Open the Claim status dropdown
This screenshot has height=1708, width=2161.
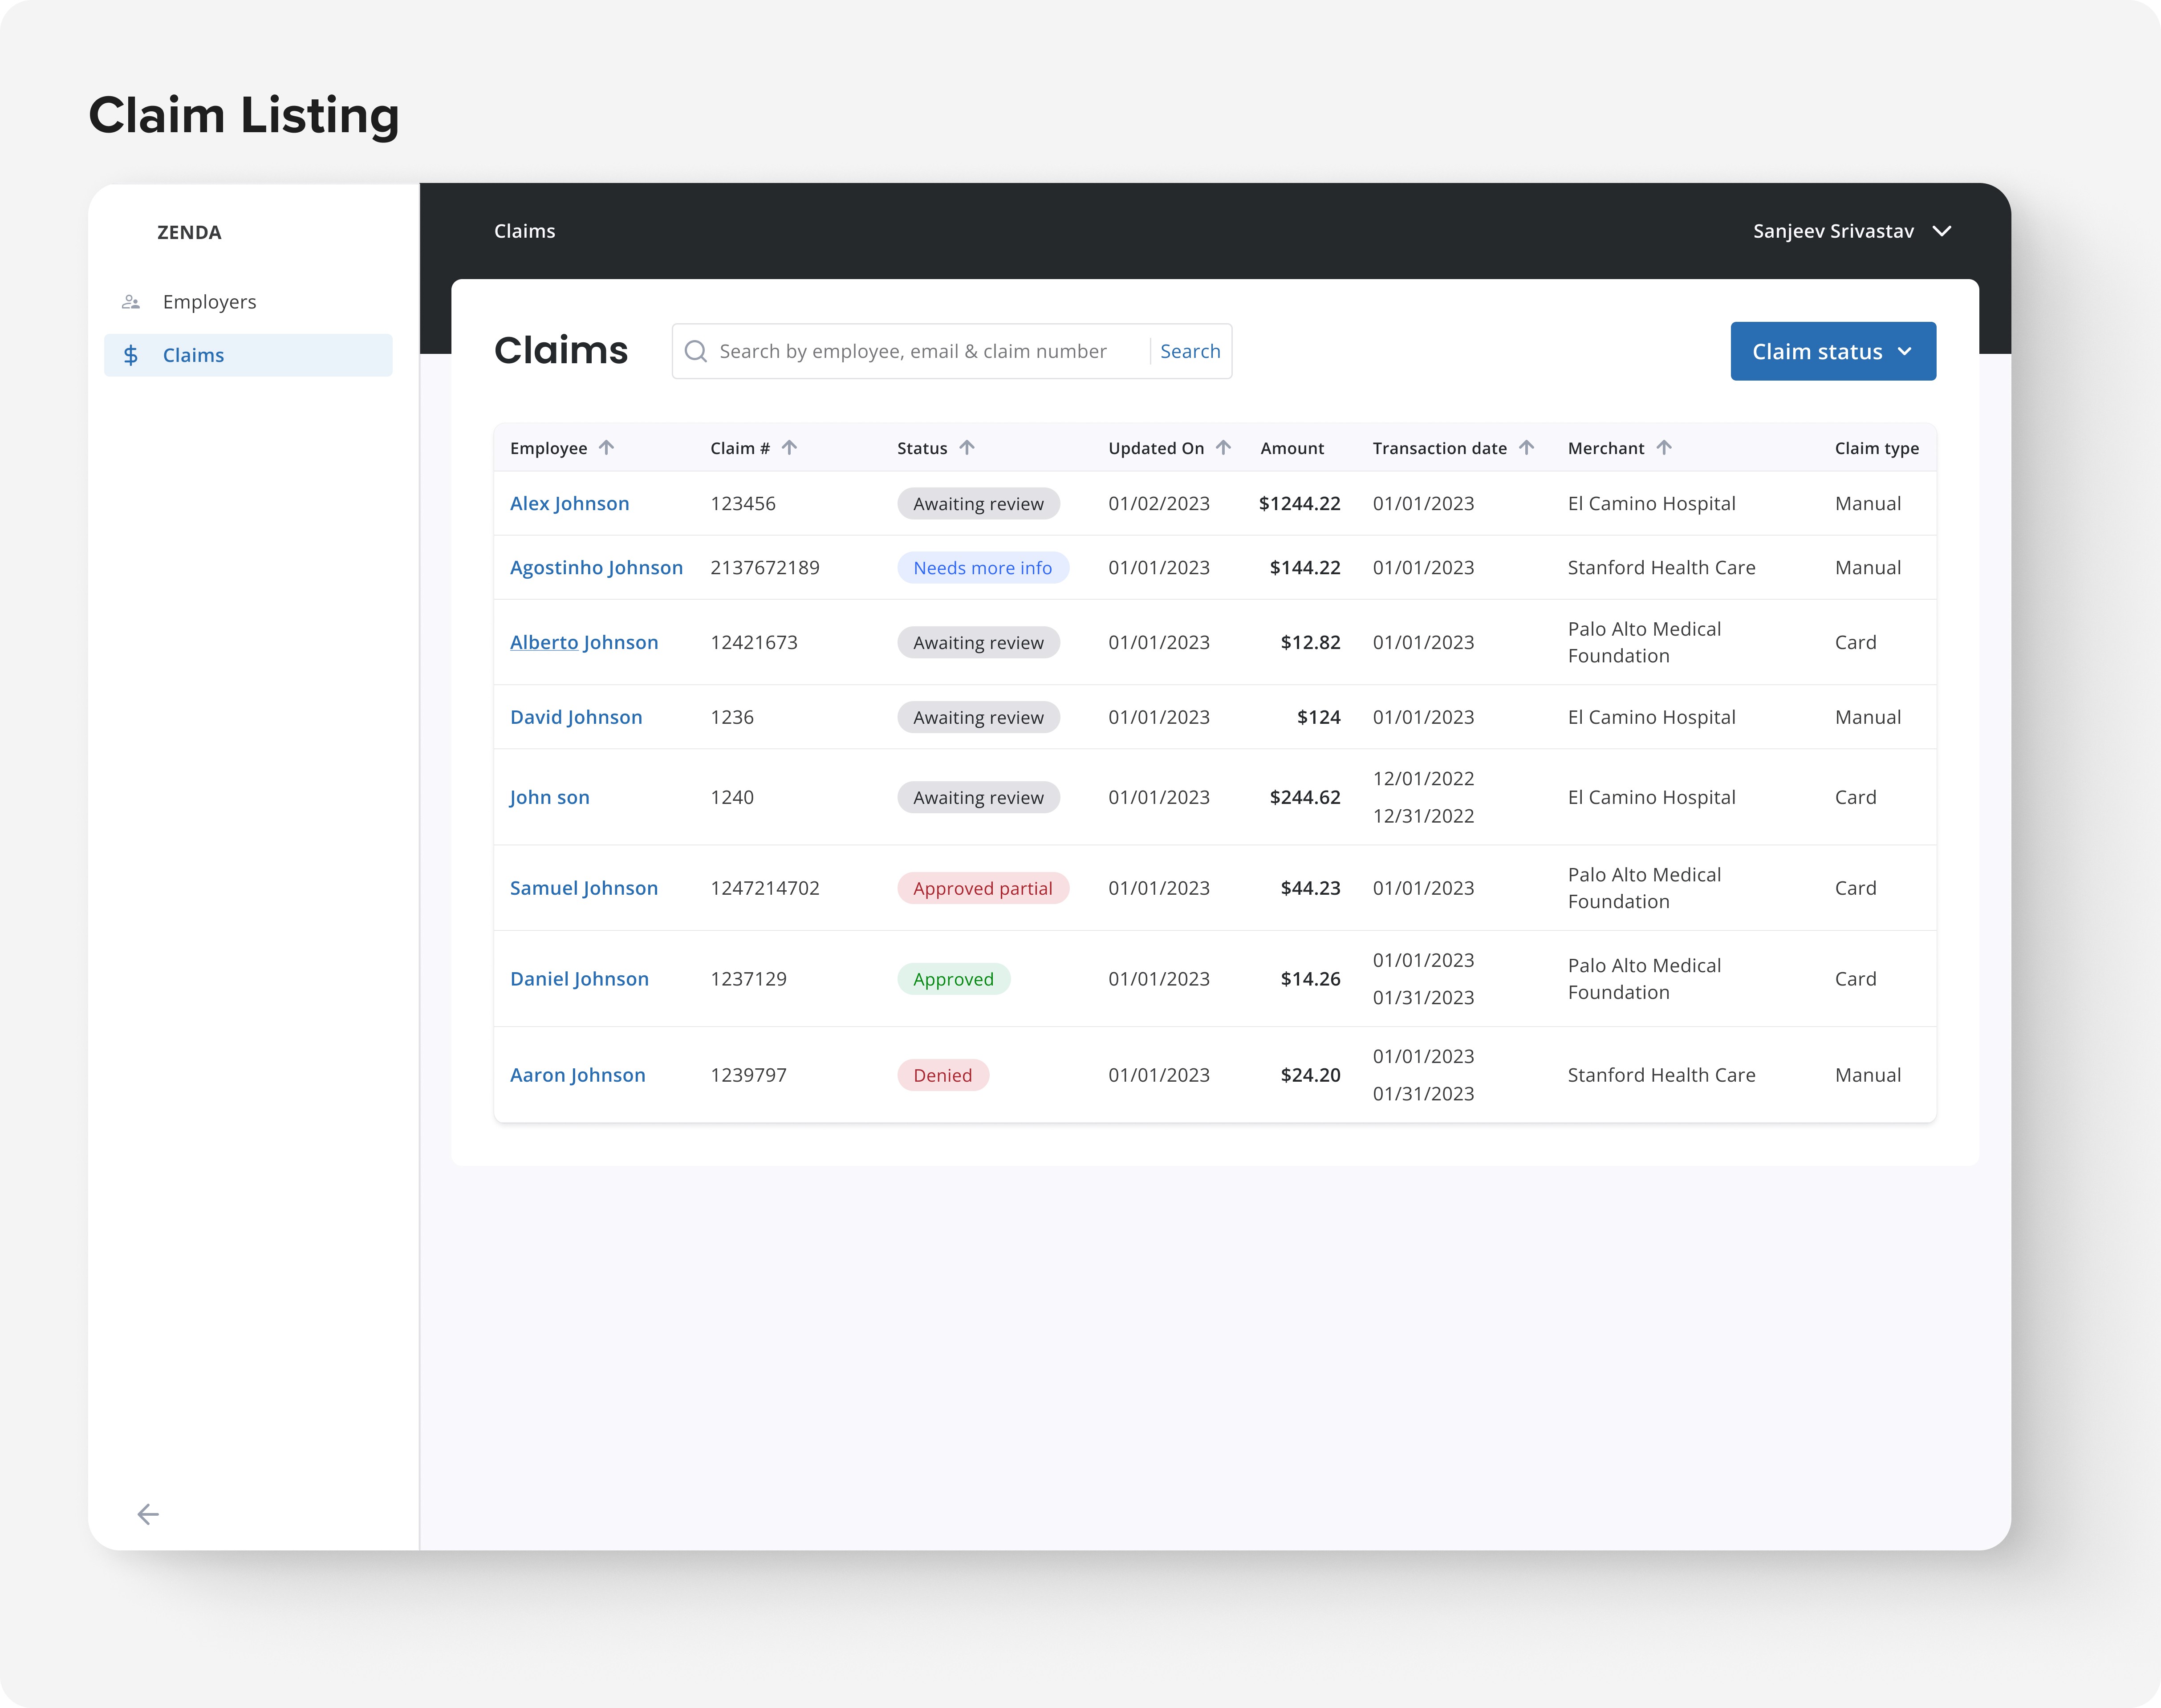tap(1832, 352)
